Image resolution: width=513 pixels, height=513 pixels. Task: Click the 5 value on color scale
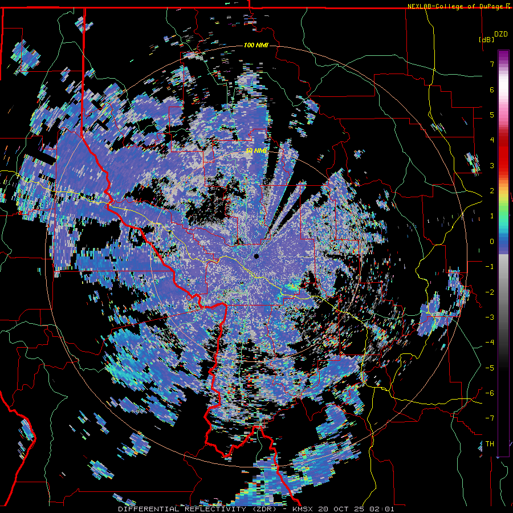click(492, 115)
